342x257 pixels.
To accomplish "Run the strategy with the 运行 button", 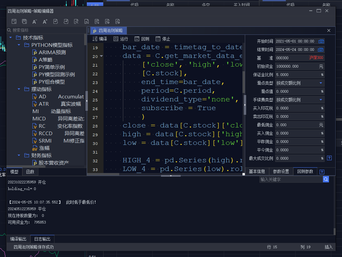I will point(121,39).
